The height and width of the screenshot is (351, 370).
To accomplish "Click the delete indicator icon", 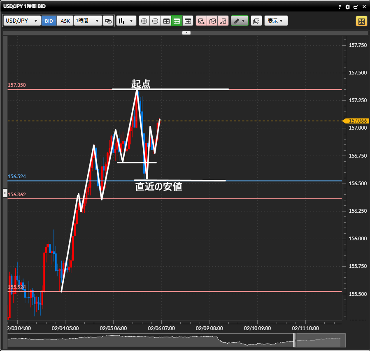I will point(223,21).
